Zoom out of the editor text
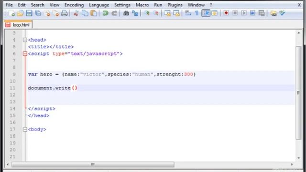This screenshot has width=306, height=172. pyautogui.click(x=156, y=13)
